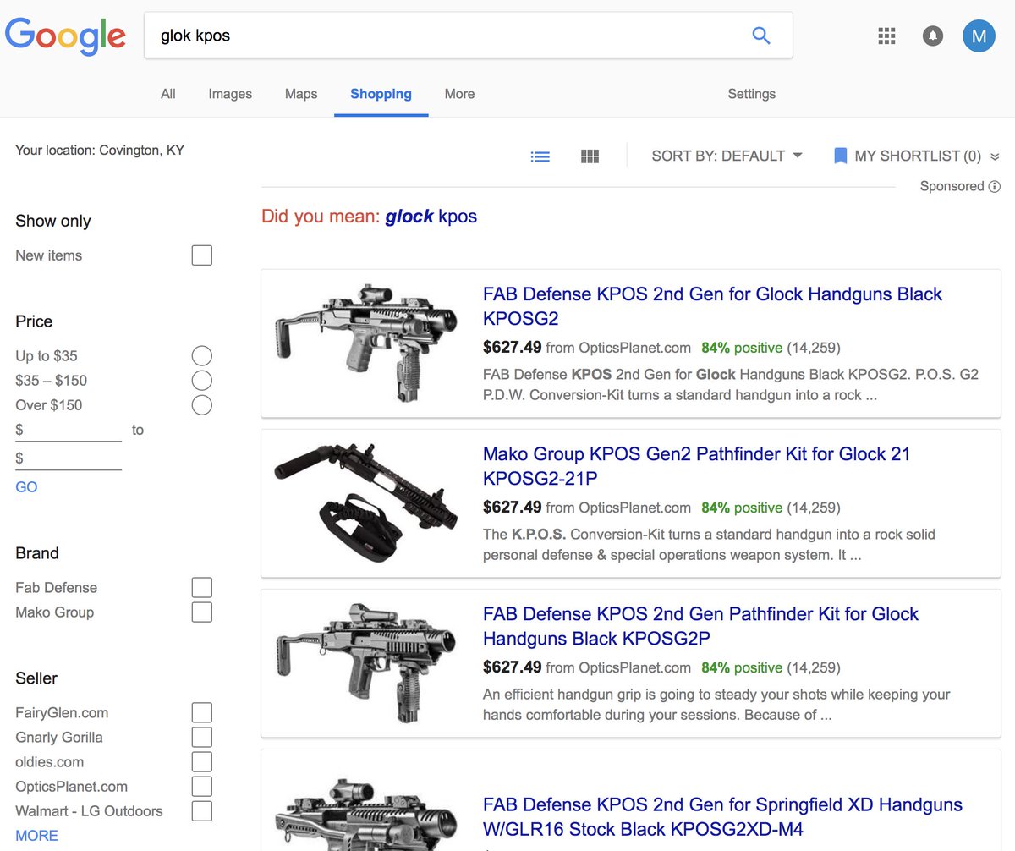Open the Sort By: Default dropdown
The width and height of the screenshot is (1015, 851).
[x=727, y=156]
